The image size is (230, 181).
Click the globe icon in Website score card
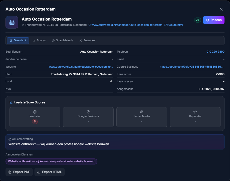[x=35, y=112]
